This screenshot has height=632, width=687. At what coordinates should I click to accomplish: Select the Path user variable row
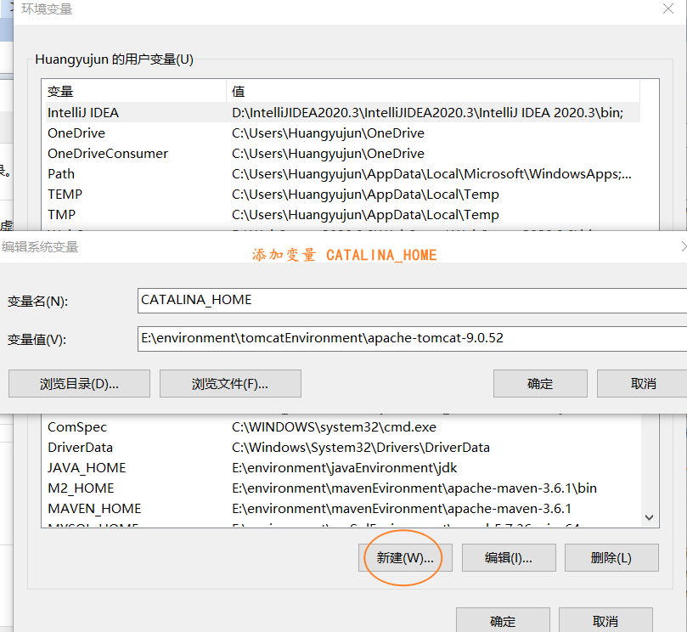(342, 174)
